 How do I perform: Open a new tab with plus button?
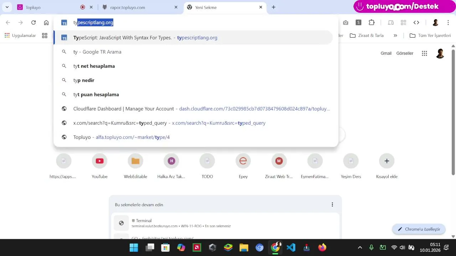click(274, 7)
